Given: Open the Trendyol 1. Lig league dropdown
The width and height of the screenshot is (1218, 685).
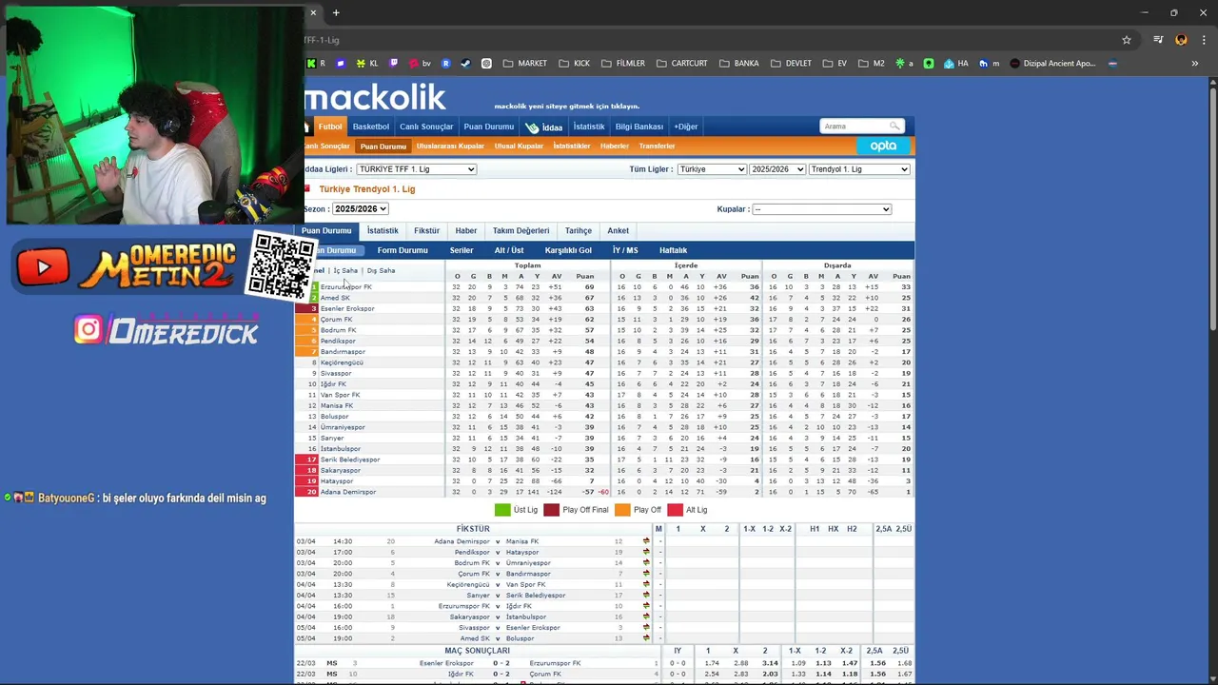Looking at the screenshot, I should click(x=859, y=169).
